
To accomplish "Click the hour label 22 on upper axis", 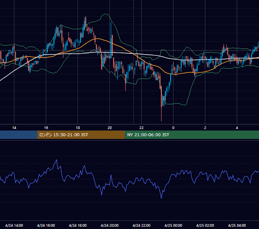I will pos(141,128).
